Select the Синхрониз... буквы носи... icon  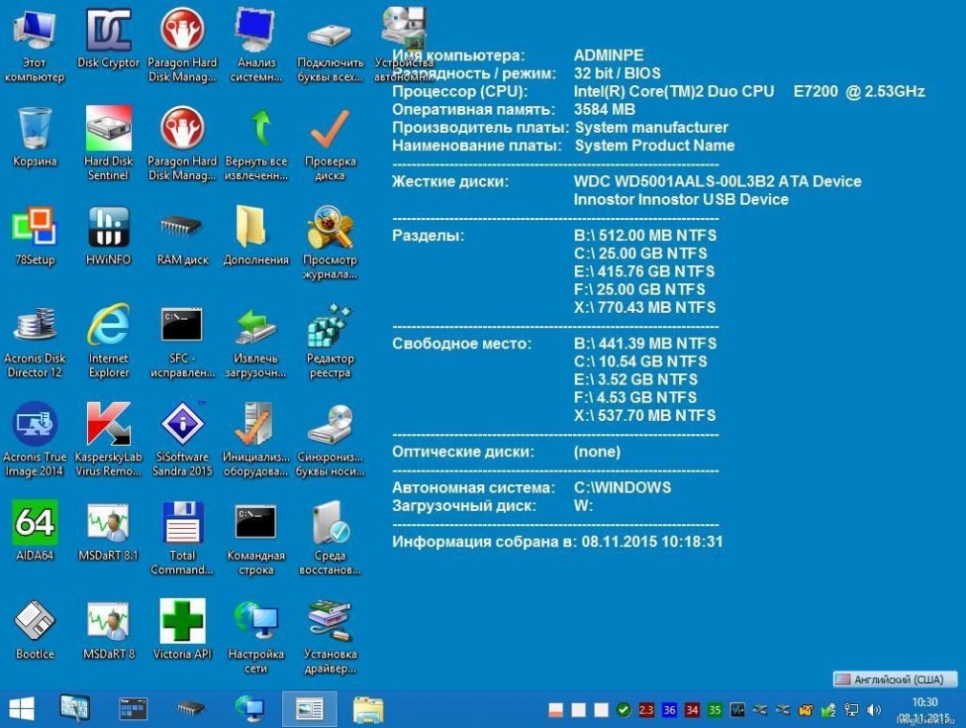330,440
